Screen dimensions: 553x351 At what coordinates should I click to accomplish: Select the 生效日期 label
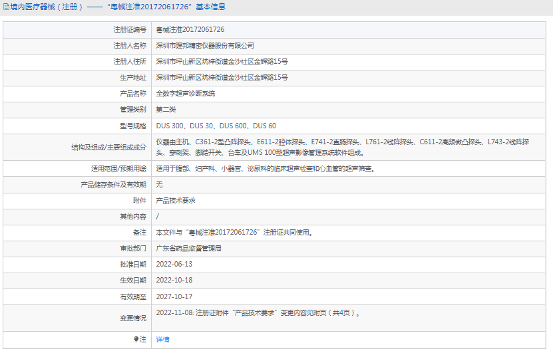point(133,280)
